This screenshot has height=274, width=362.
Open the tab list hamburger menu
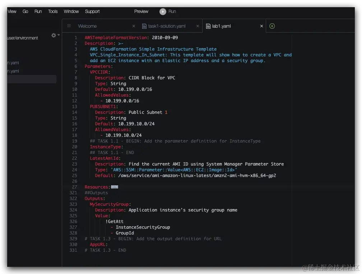(69, 26)
